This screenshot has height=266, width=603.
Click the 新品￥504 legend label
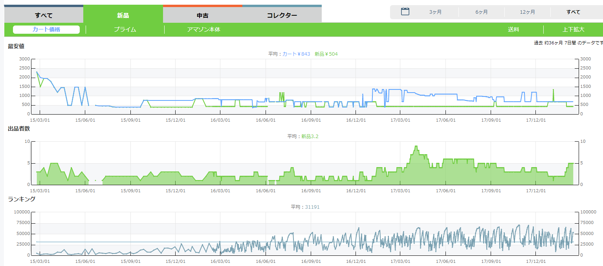point(326,54)
